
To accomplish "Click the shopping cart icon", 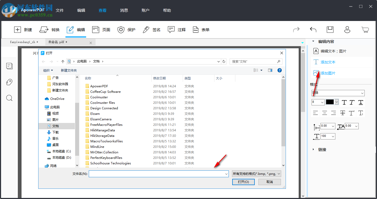I will coord(365,30).
